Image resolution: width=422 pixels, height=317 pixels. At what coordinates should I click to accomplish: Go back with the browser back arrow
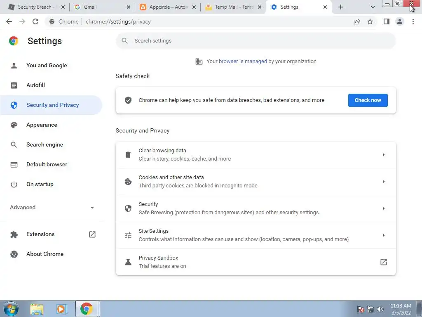click(9, 21)
